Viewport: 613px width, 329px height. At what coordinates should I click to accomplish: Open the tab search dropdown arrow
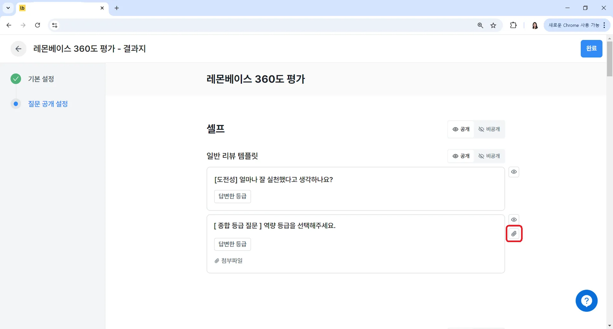coord(8,8)
